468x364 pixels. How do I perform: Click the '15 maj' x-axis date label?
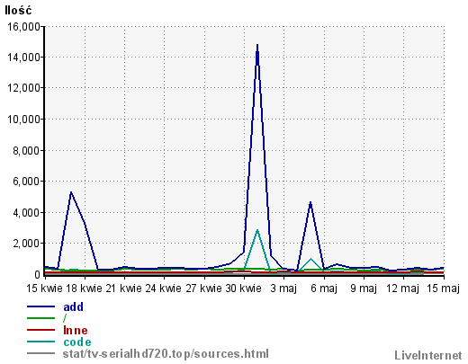443,289
